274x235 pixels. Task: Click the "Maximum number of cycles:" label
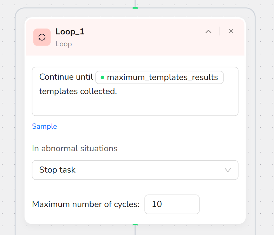coord(86,204)
